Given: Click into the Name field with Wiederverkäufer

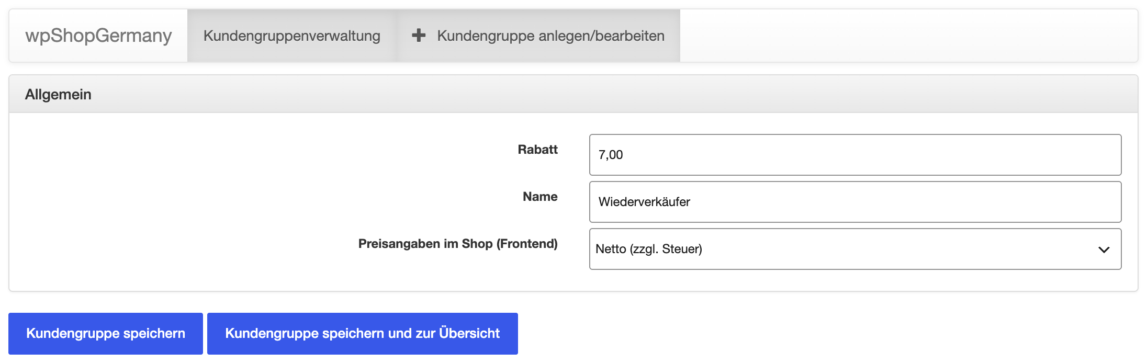Looking at the screenshot, I should tap(855, 202).
